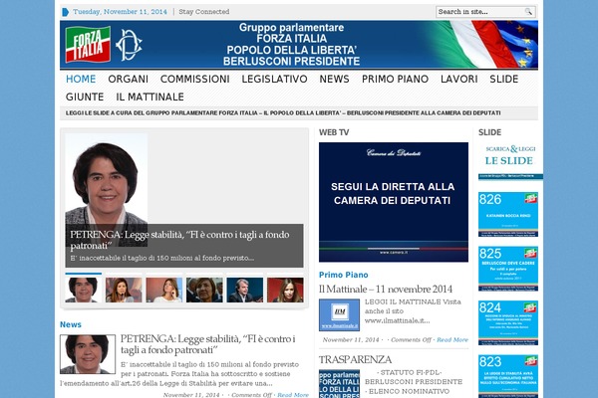Click the ilmattinale.it thumbnail image
This screenshot has width=598, height=398.
(340, 315)
